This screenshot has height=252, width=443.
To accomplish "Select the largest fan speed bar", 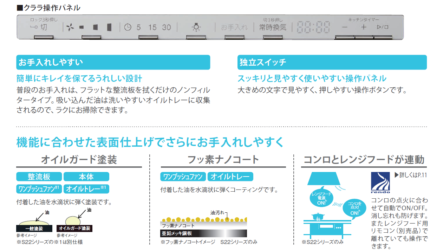I will [109, 27].
